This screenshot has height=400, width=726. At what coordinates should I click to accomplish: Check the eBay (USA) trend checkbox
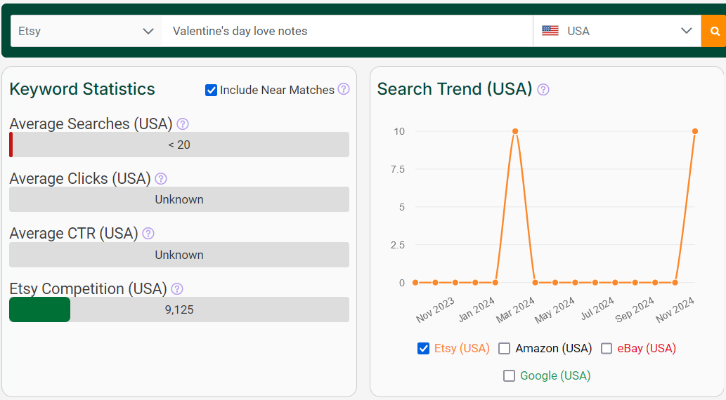click(x=607, y=348)
